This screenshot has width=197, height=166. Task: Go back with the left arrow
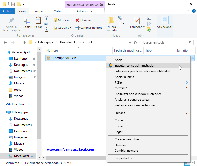[x=5, y=42]
